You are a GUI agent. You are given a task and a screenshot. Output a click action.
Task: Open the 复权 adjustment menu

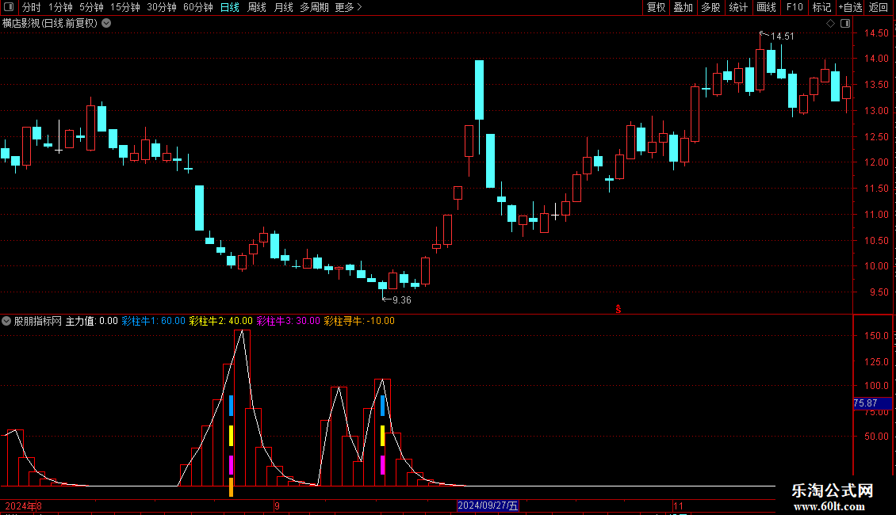[656, 7]
